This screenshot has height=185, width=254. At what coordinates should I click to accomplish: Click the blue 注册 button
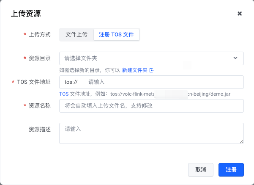(x=231, y=169)
